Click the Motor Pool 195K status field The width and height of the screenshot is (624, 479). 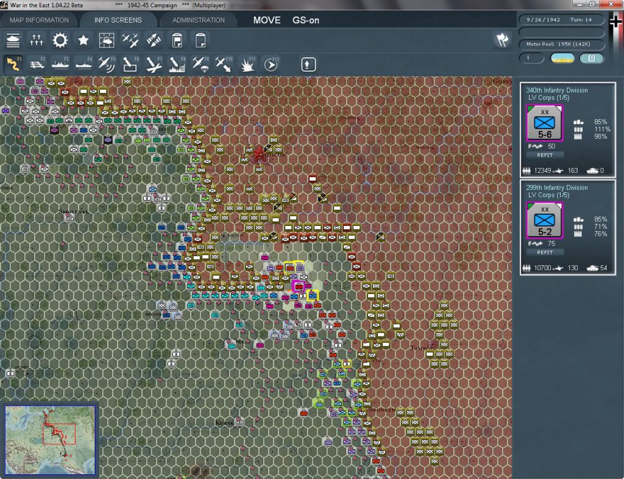561,44
